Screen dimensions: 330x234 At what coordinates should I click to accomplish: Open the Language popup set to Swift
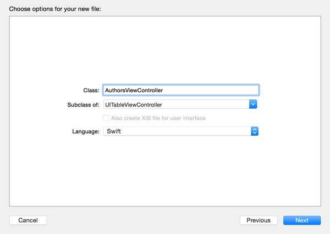[181, 131]
